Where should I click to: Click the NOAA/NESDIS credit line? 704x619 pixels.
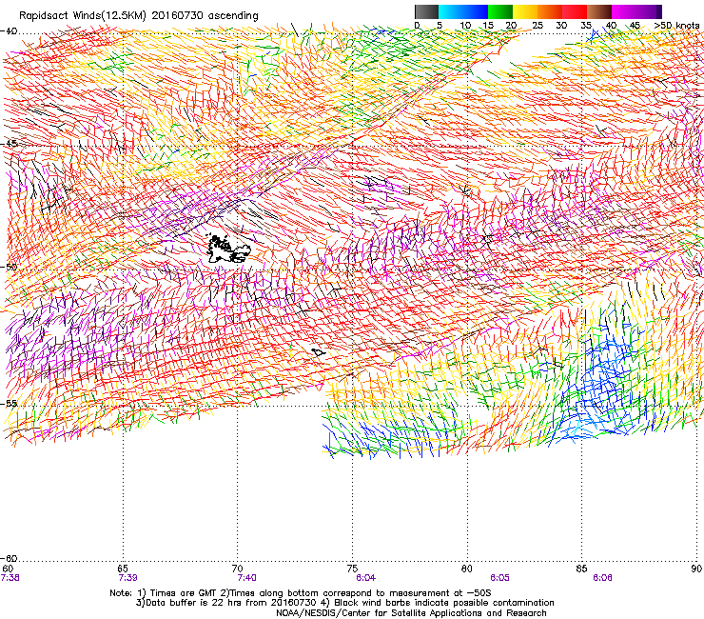pos(411,613)
